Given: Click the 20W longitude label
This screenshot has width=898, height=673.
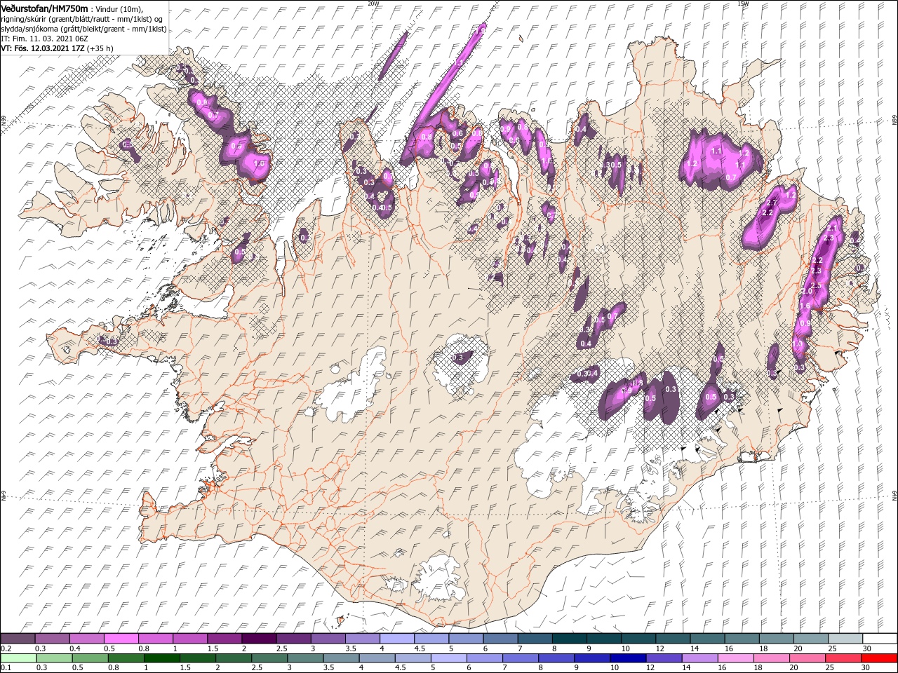Looking at the screenshot, I should click(373, 4).
